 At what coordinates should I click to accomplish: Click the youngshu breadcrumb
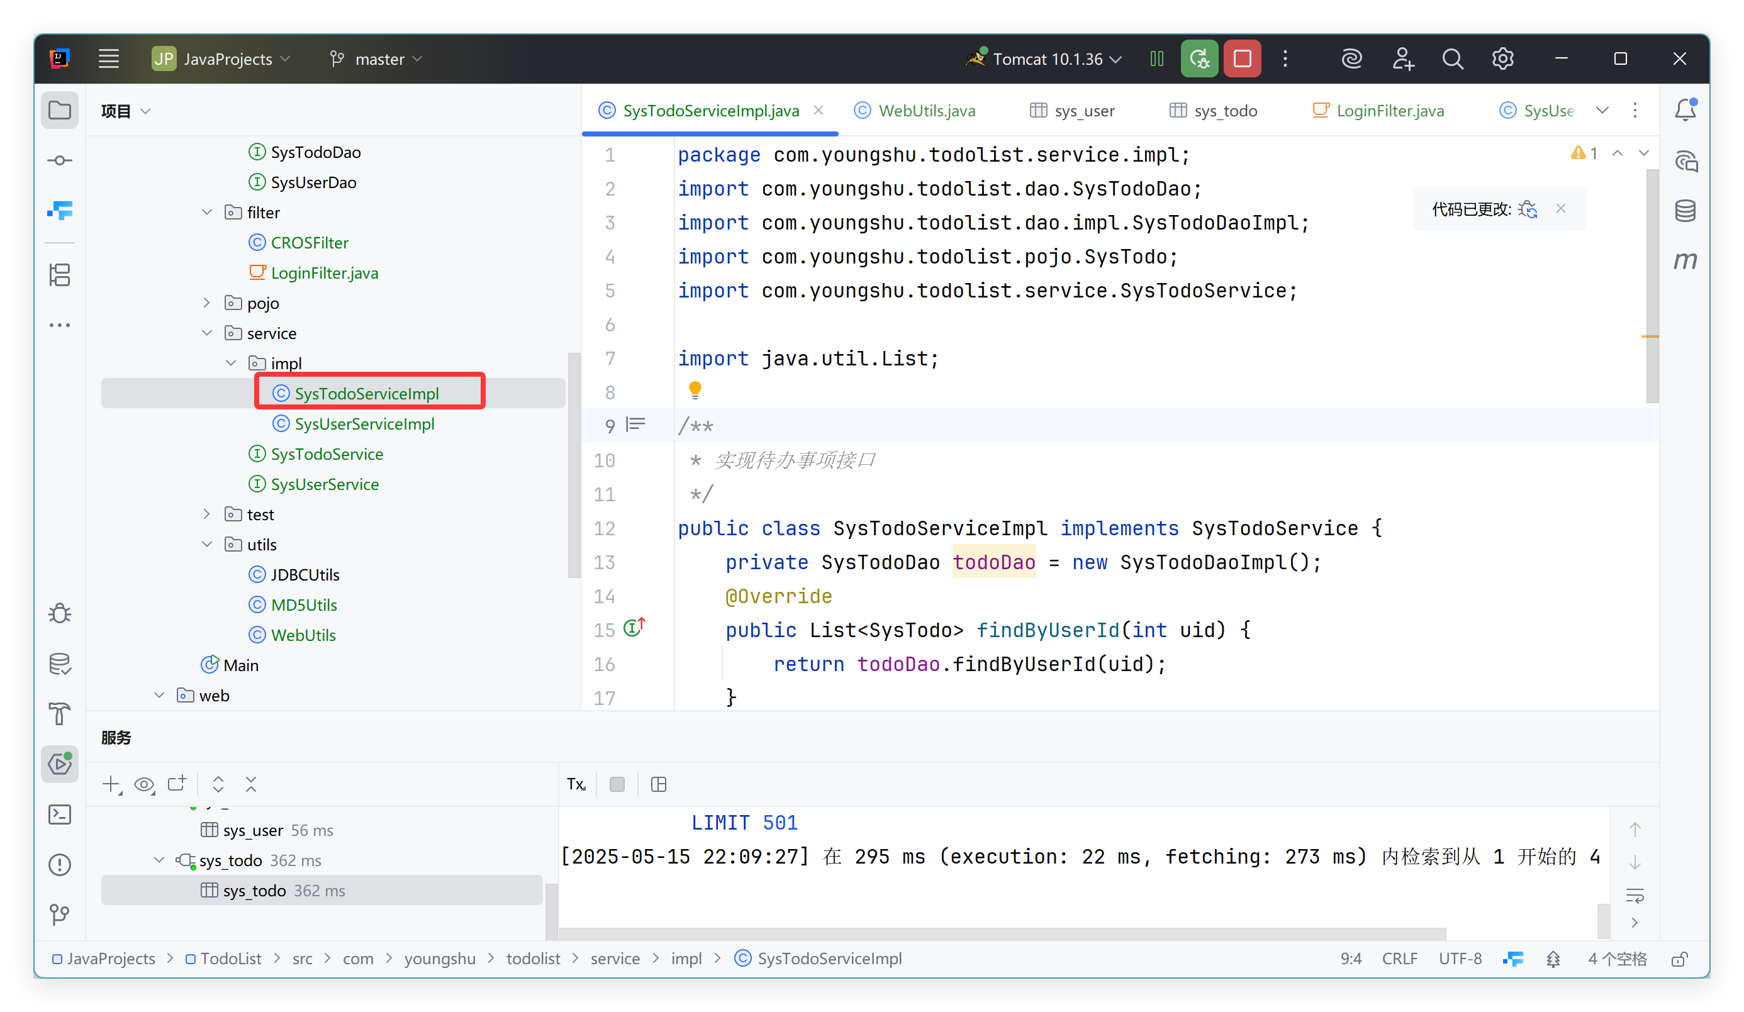click(439, 959)
